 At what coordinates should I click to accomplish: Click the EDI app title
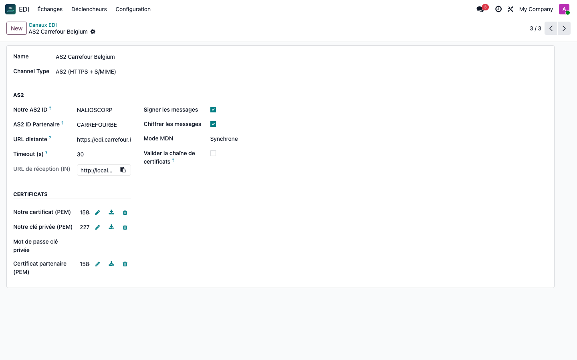pyautogui.click(x=24, y=9)
